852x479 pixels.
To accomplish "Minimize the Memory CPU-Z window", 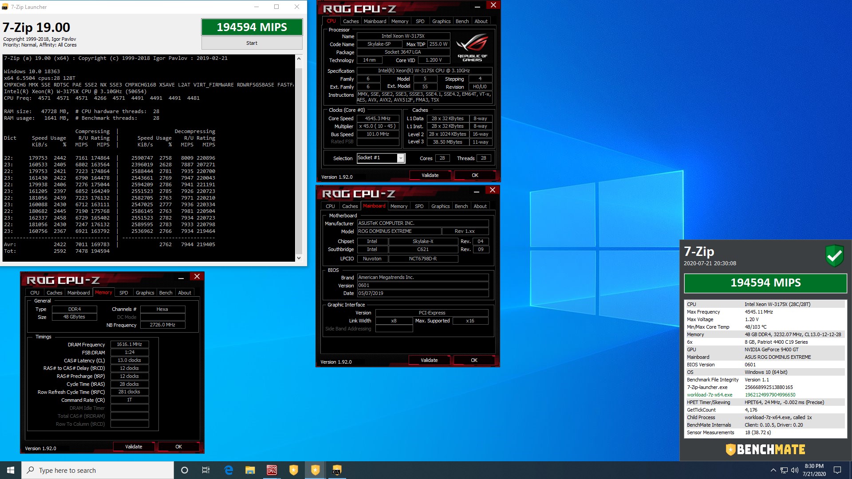I will tap(181, 278).
